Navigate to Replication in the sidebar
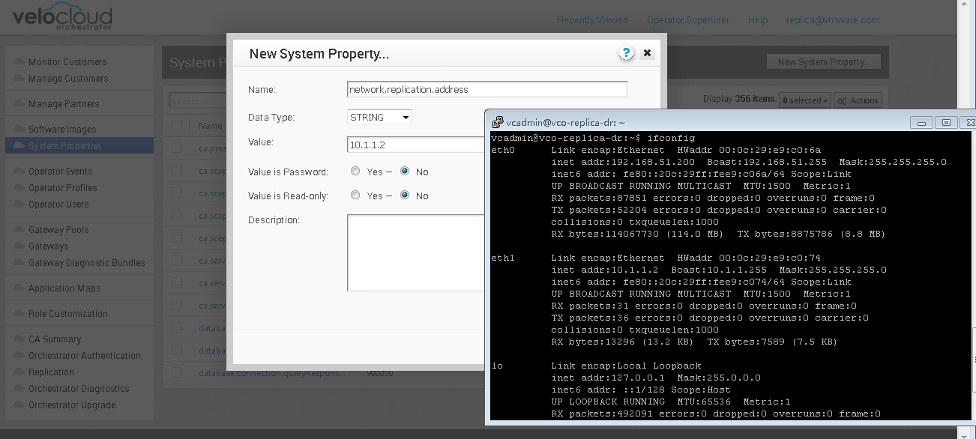This screenshot has height=439, width=976. click(51, 372)
